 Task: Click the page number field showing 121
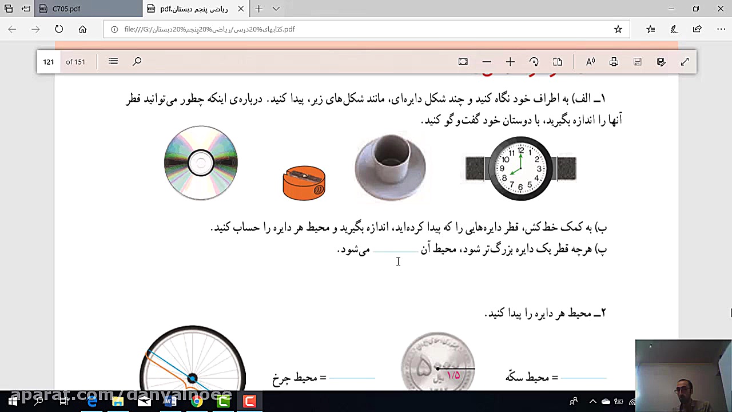tap(48, 61)
